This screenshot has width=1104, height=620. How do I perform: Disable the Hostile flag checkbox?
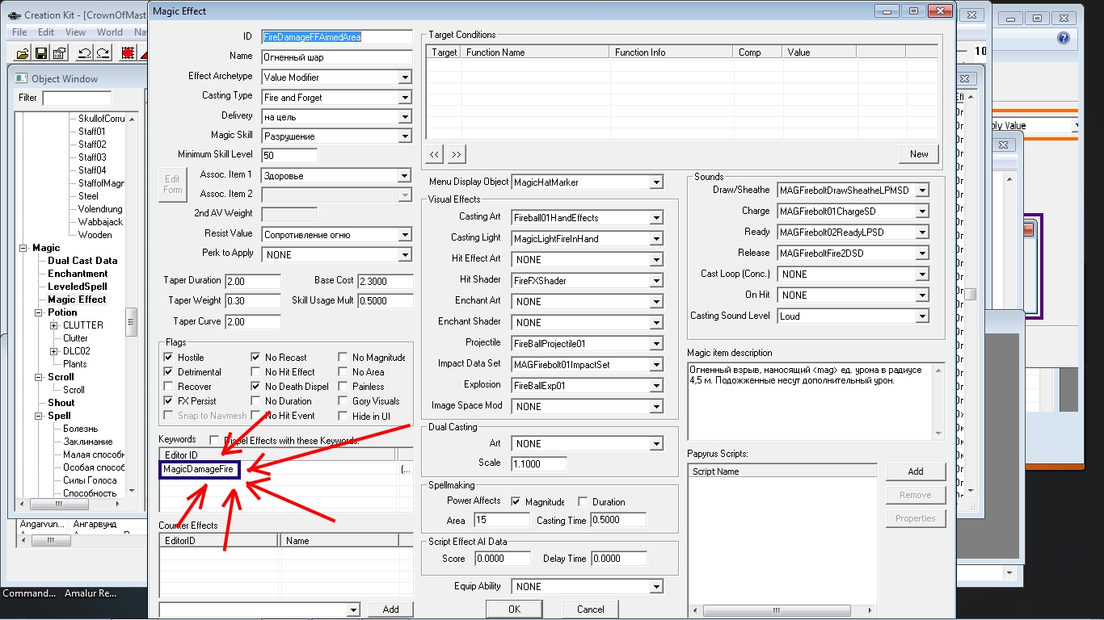coord(169,358)
